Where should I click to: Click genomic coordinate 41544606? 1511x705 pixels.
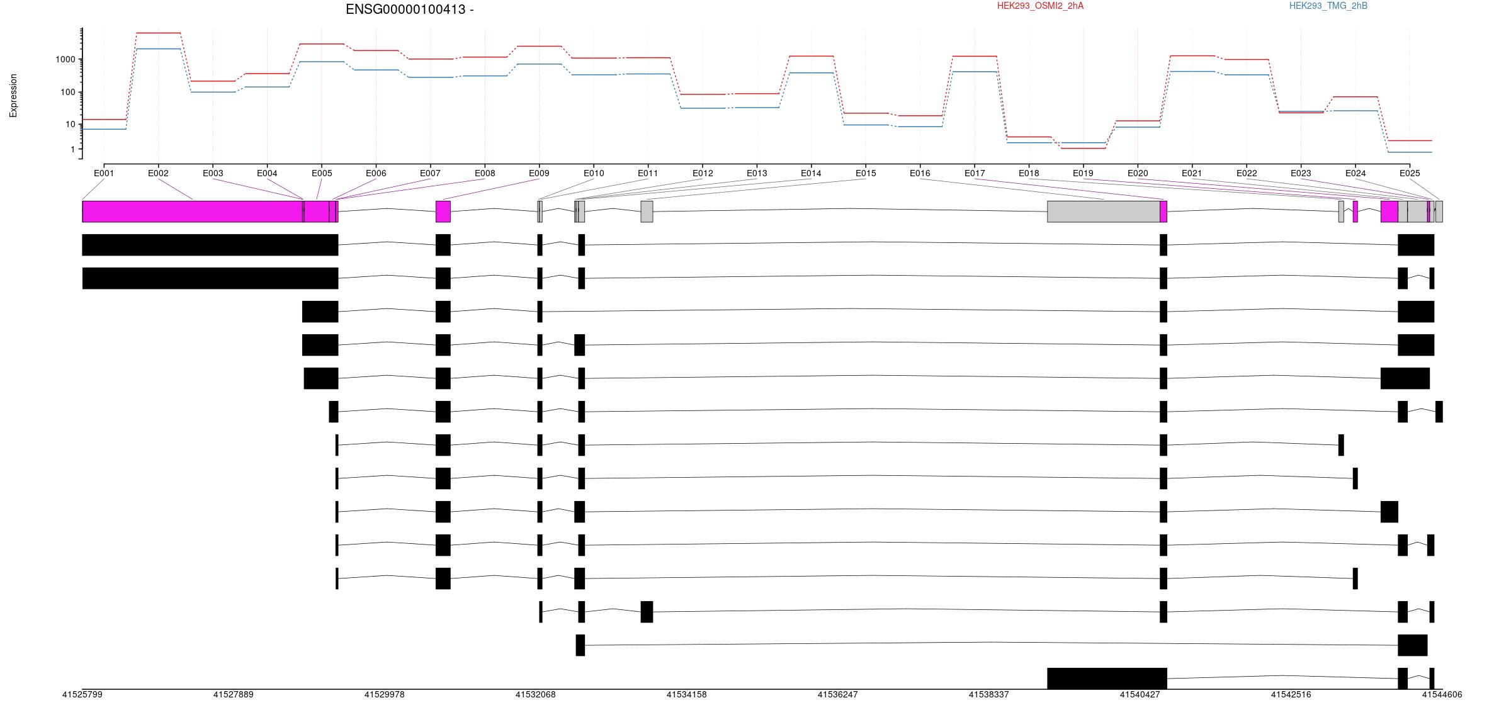(1442, 695)
